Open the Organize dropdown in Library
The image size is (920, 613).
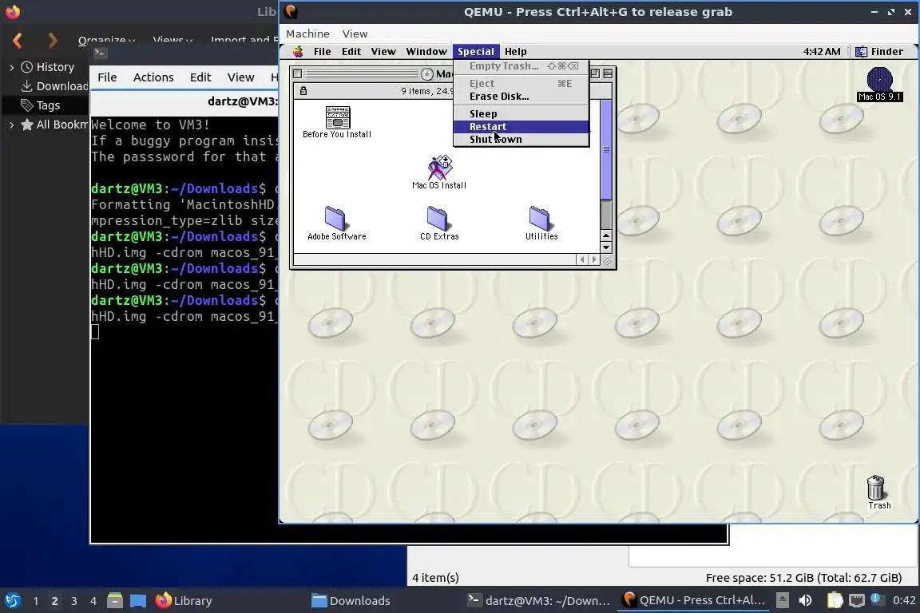(x=106, y=41)
